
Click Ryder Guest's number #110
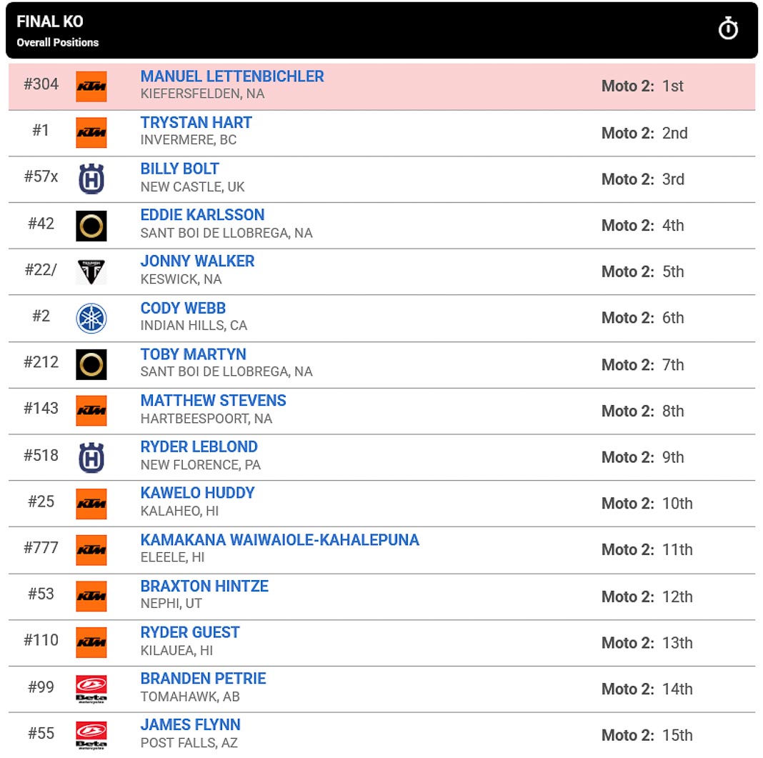click(41, 640)
